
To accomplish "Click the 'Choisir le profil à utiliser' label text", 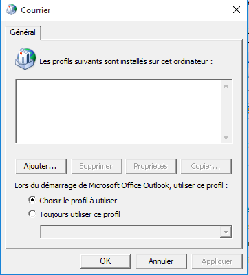I will (78, 201).
